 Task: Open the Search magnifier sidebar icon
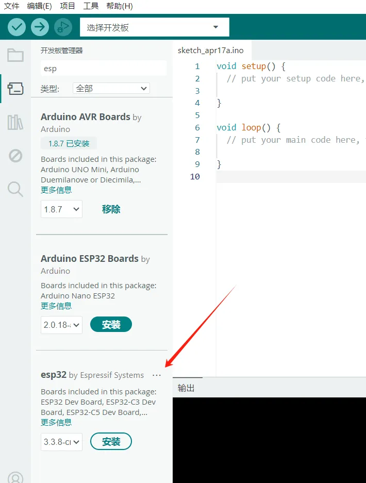click(15, 189)
